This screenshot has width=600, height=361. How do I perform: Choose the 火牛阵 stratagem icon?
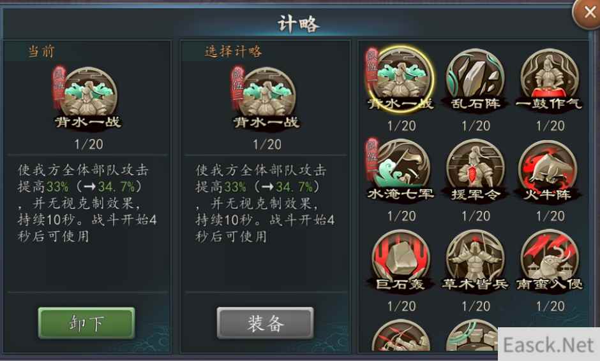(x=550, y=171)
